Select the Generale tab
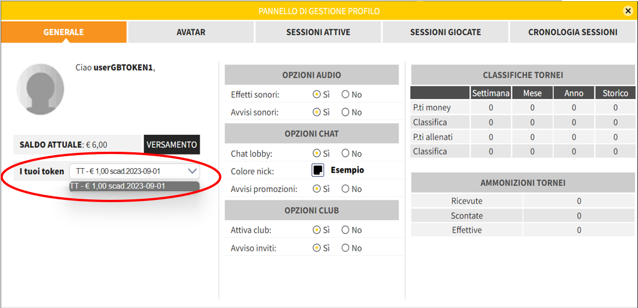 pos(64,32)
